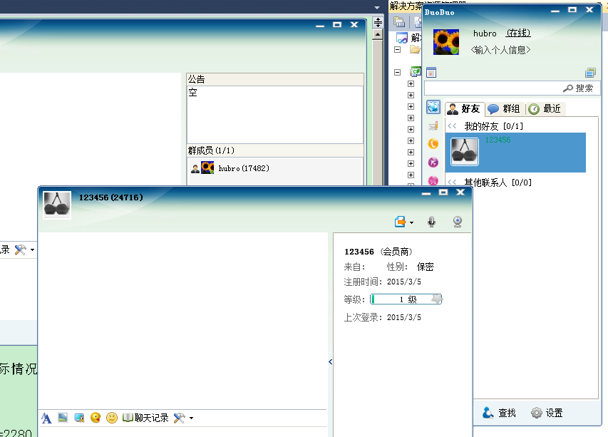Viewport: 608px width, 437px height.
Task: Click the 123456 avatar in chat window header
Action: click(x=57, y=205)
